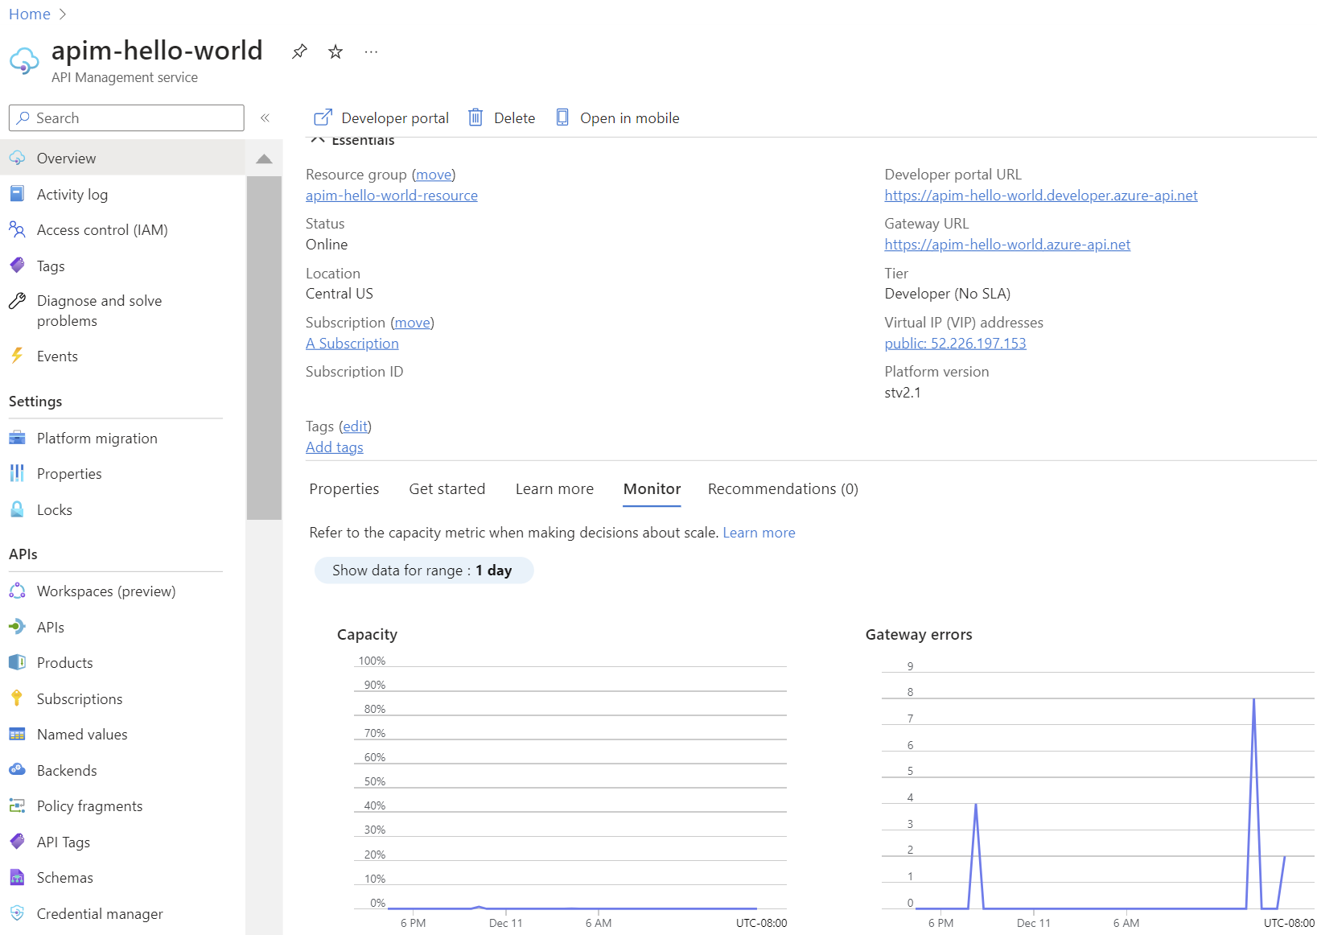Click the Open in mobile icon
Screen dimensions: 1317x935
point(562,117)
